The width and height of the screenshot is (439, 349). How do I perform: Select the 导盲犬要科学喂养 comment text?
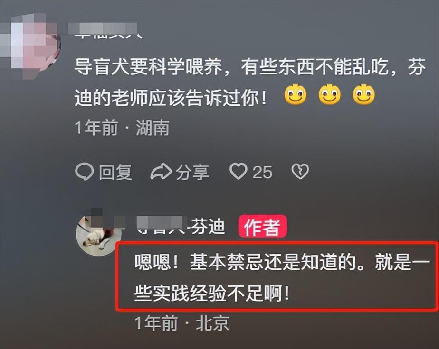pos(250,82)
